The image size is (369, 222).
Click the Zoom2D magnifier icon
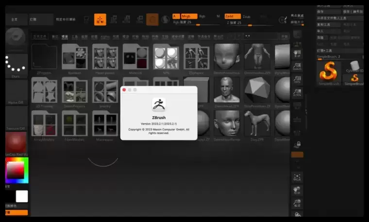[297, 66]
